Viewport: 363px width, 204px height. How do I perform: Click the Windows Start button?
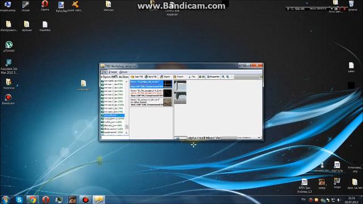click(x=5, y=199)
